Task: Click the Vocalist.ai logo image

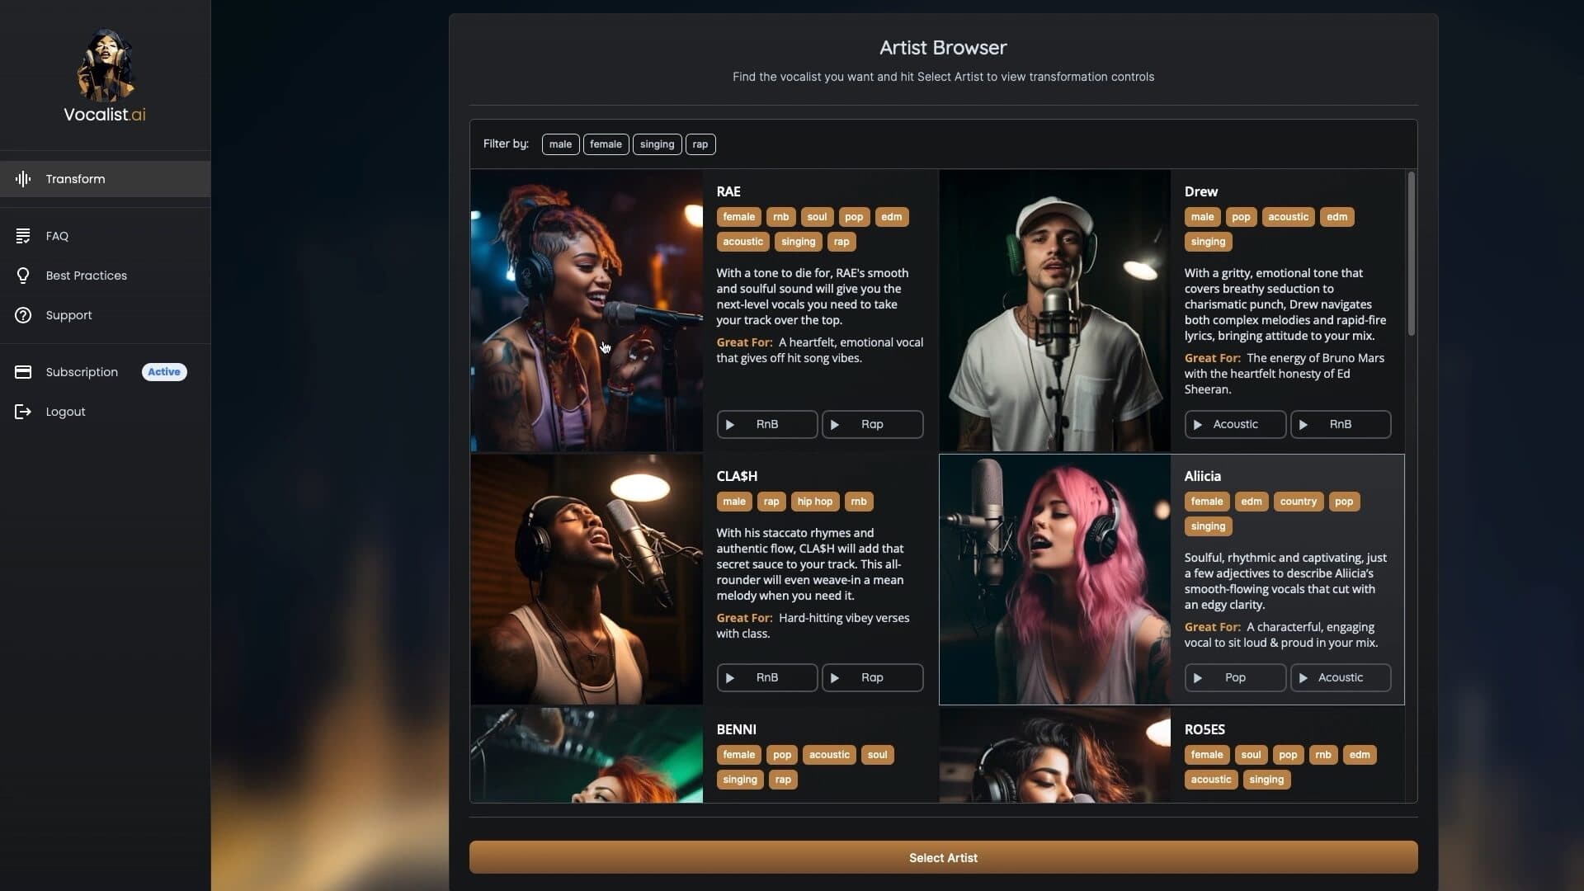Action: 105,66
